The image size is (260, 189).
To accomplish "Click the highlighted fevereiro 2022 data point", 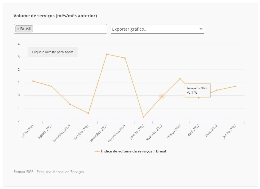I will 162,96.
